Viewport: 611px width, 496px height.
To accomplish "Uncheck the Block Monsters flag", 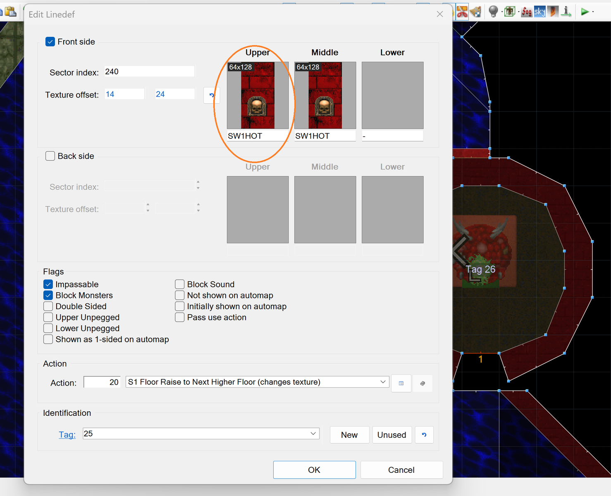I will click(48, 296).
